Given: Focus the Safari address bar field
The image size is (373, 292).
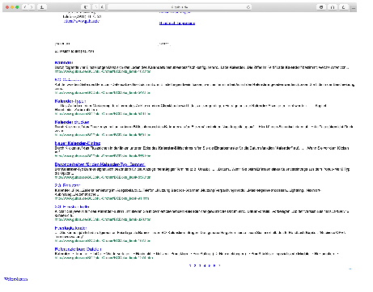Looking at the screenshot, I should pyautogui.click(x=180, y=7).
